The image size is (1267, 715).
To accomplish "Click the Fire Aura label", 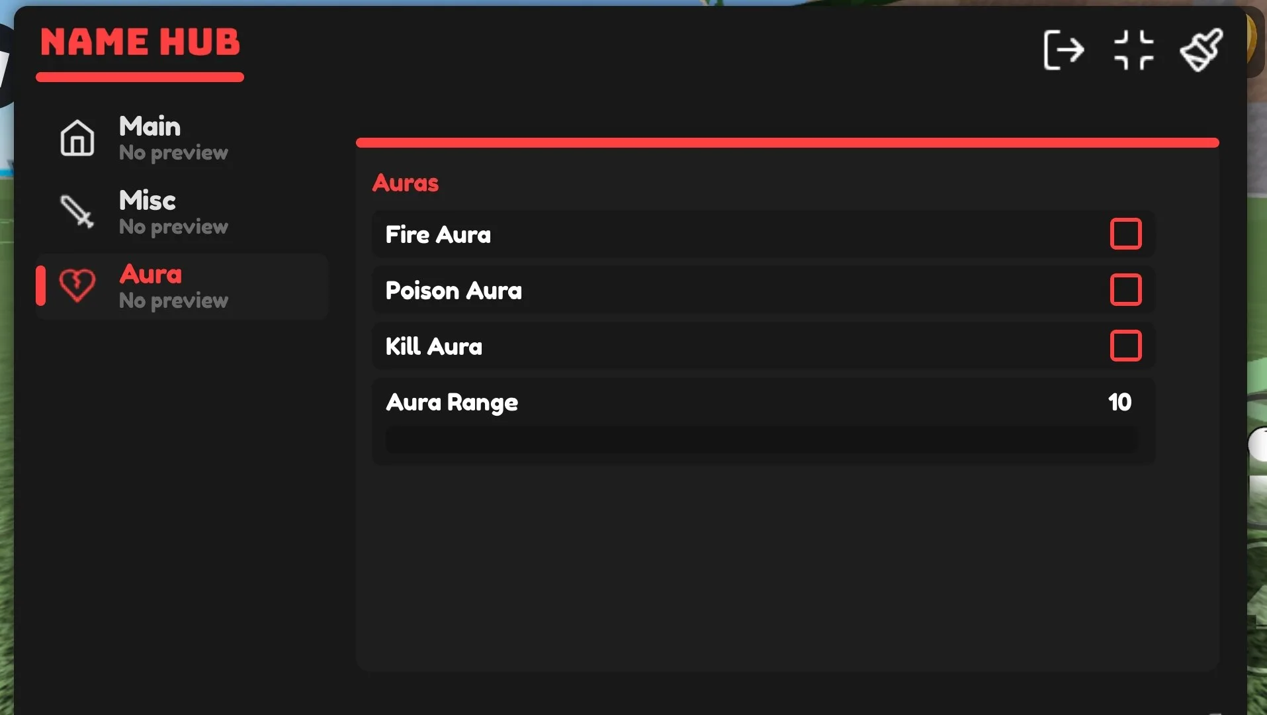I will pos(438,234).
